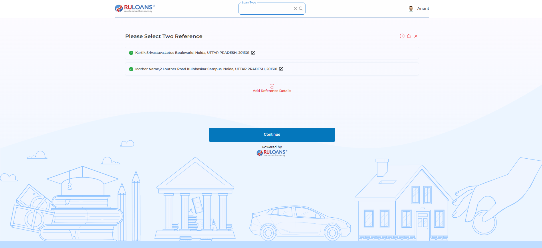Close the reference panel with the red X
This screenshot has width=542, height=248.
click(416, 36)
